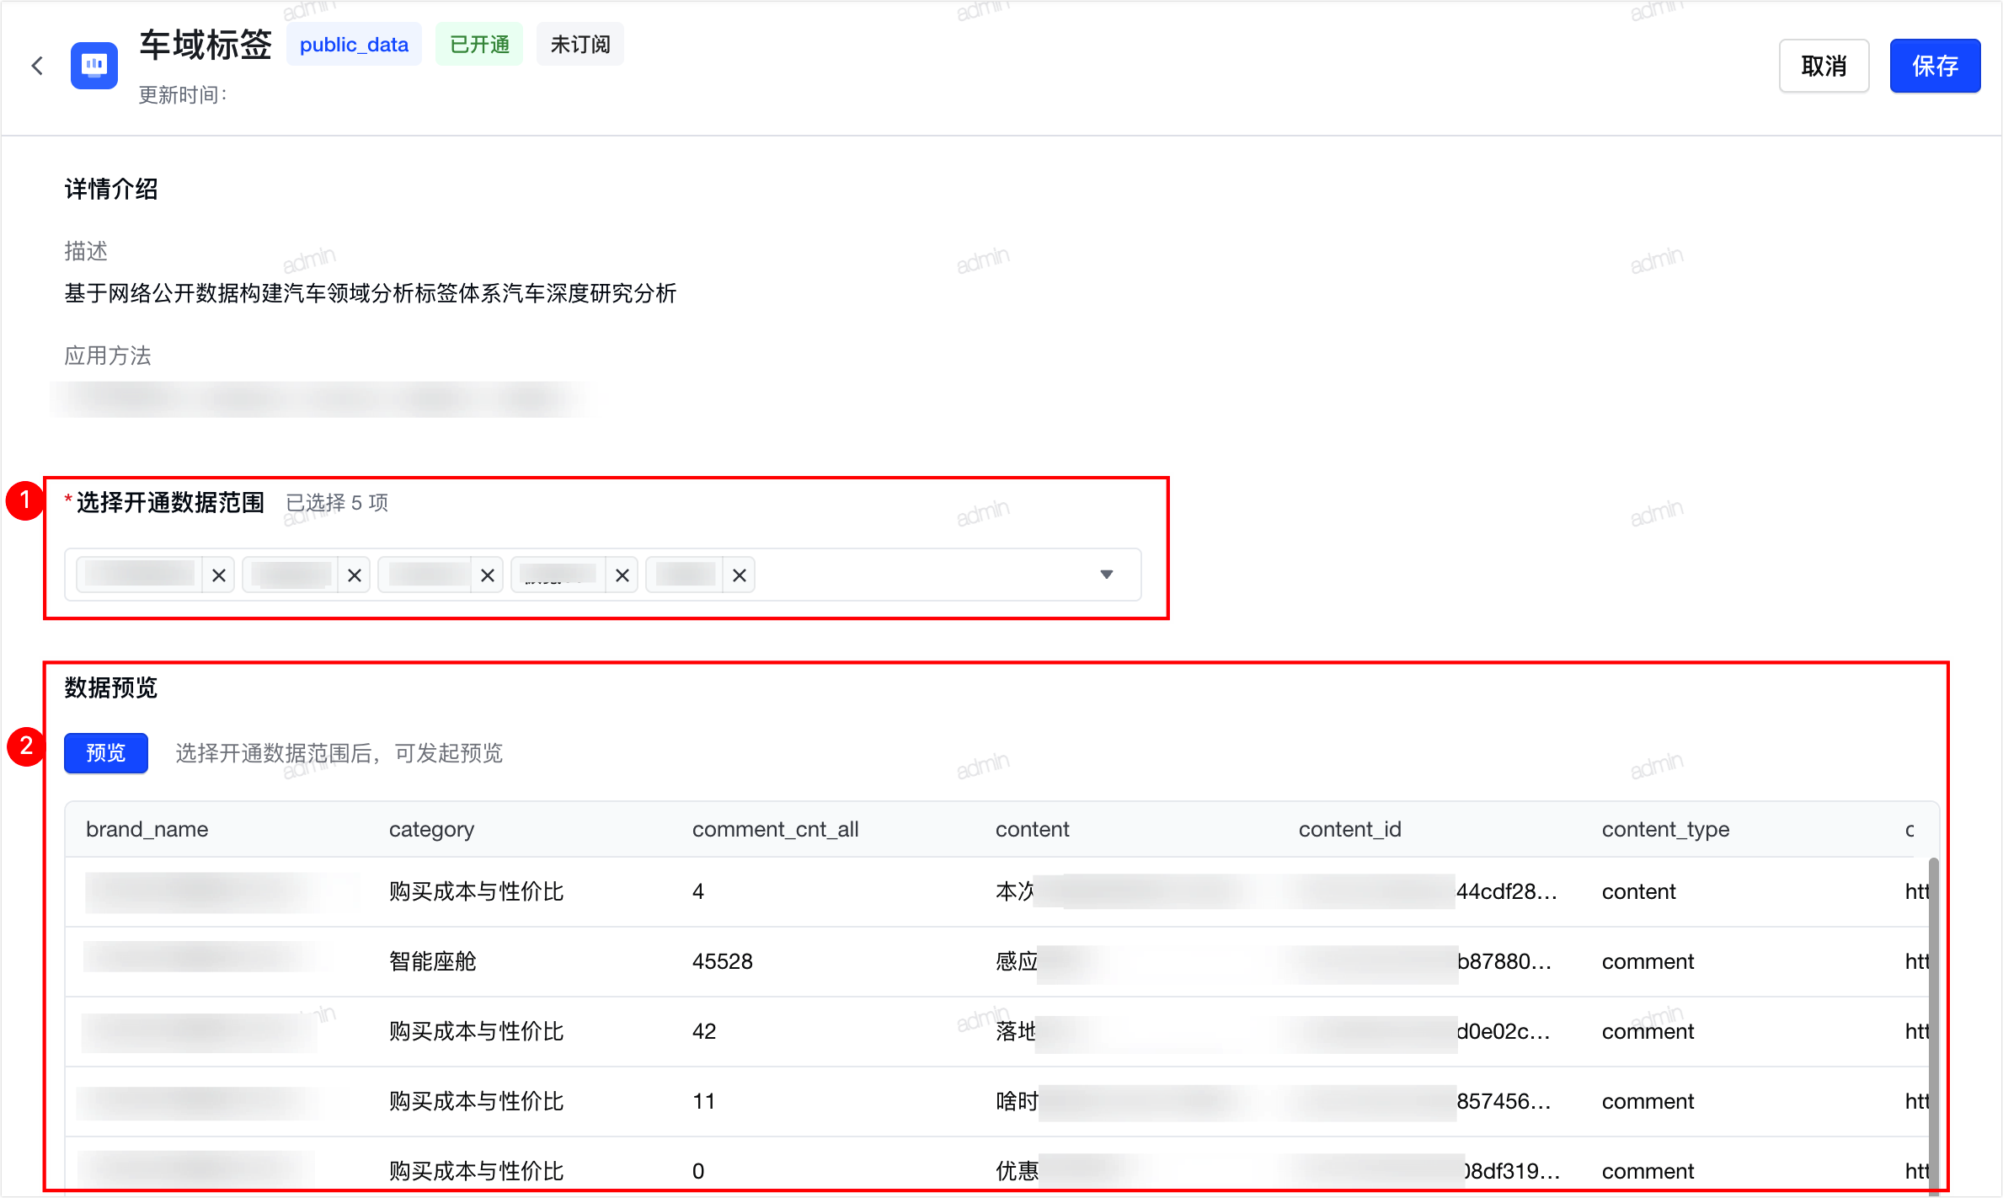Click the 数据预览 section heading
Viewport: 2003px width, 1198px height.
tap(111, 687)
